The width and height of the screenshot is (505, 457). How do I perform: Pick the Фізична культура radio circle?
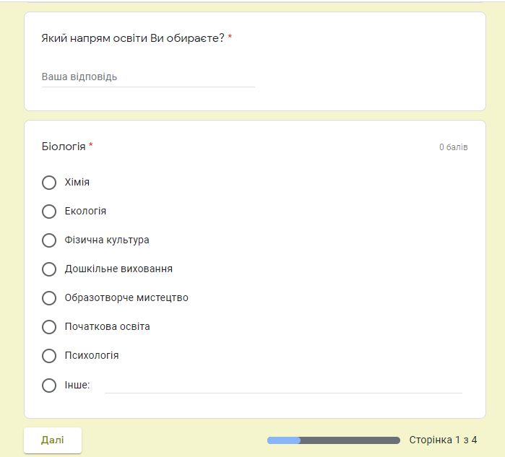49,240
